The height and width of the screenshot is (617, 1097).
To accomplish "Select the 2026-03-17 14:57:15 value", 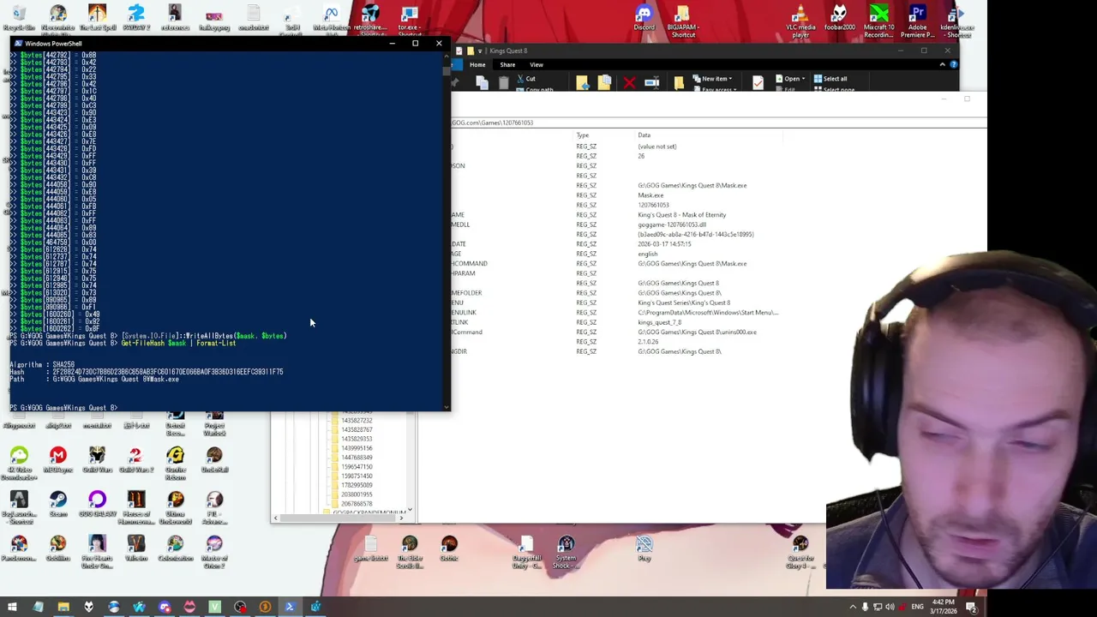I will tap(664, 244).
